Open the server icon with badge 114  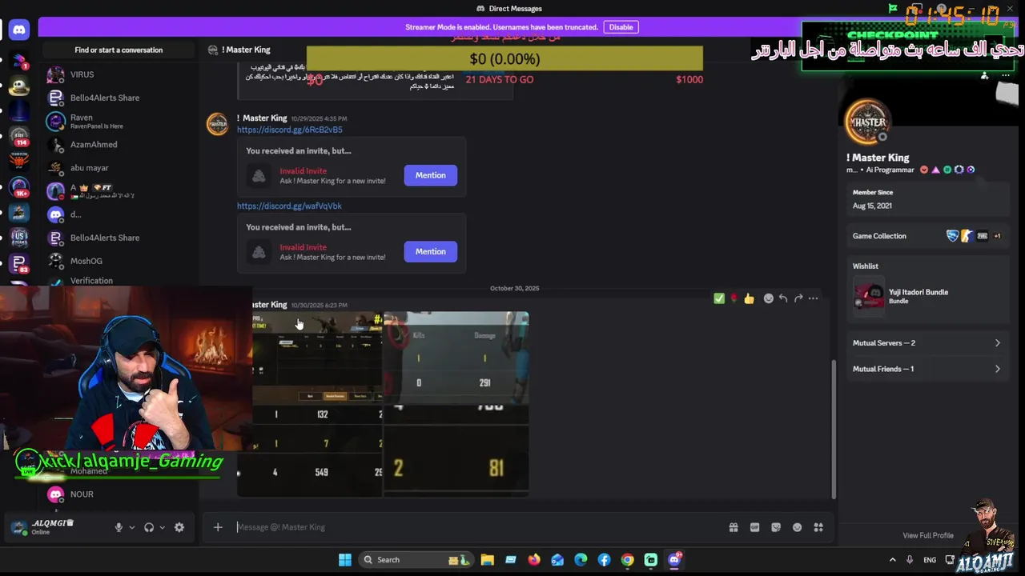pos(19,137)
